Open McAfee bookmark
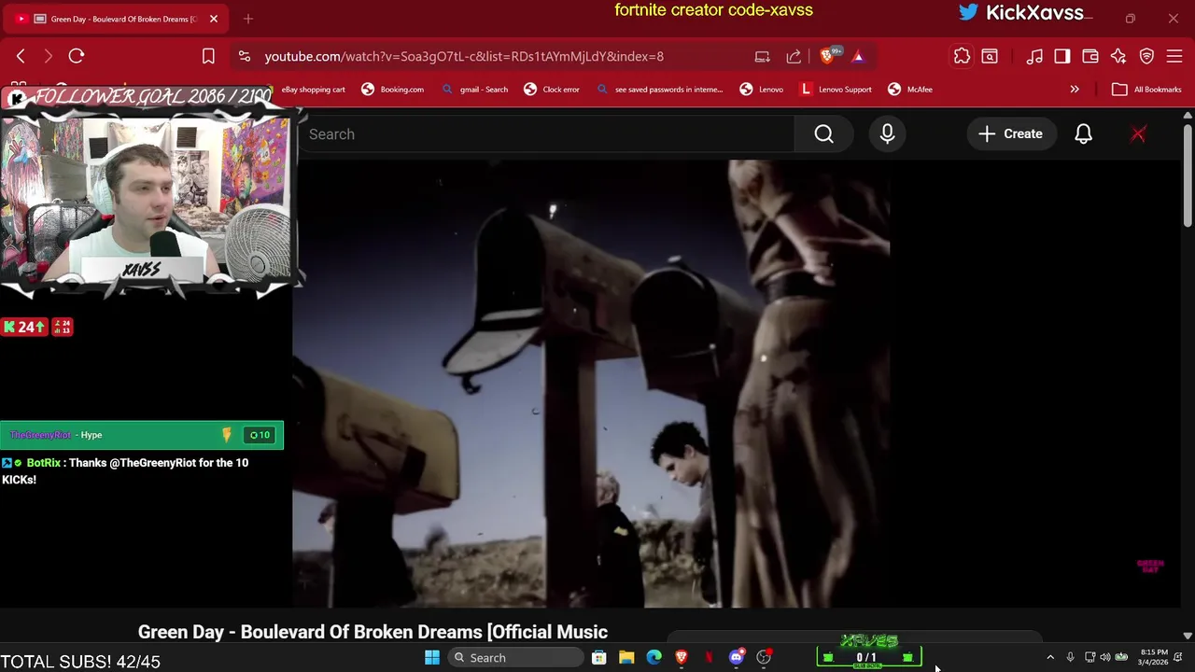 click(x=910, y=90)
